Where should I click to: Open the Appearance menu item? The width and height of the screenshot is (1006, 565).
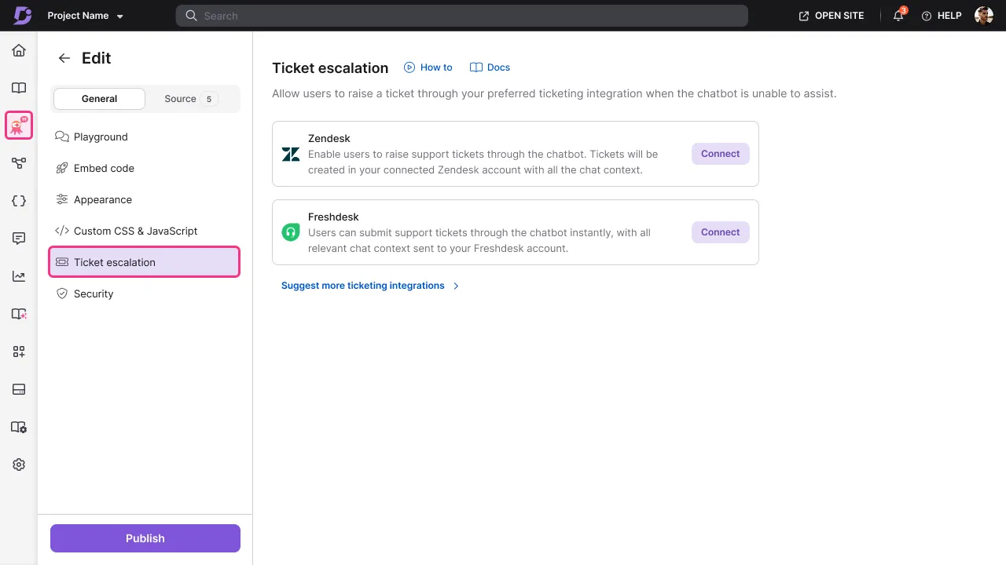[145, 199]
